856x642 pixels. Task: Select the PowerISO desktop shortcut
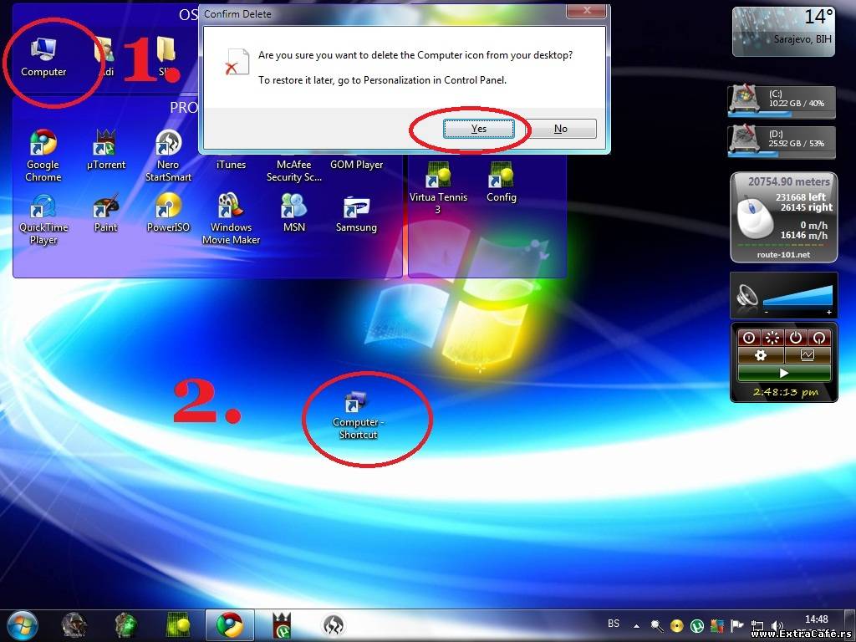(168, 213)
